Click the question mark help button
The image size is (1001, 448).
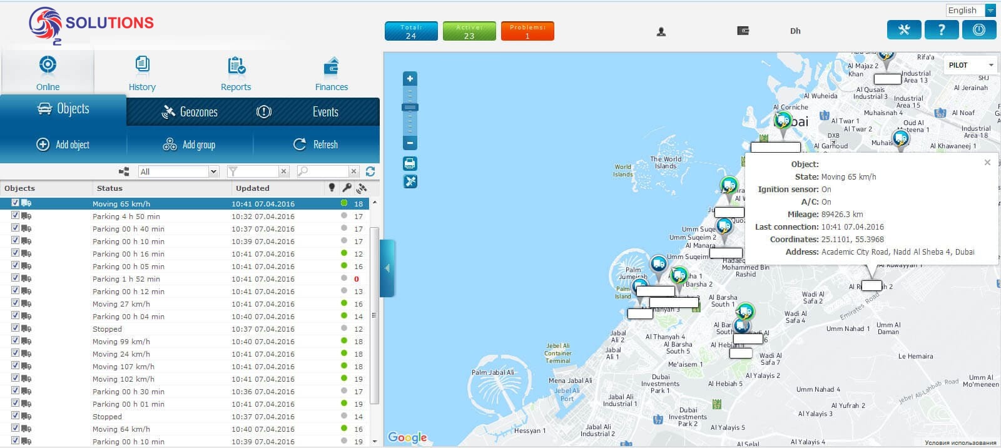pos(942,30)
